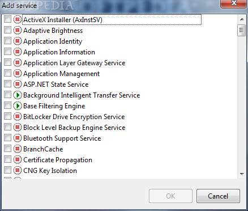Check the Application Information box

[x=7, y=51]
